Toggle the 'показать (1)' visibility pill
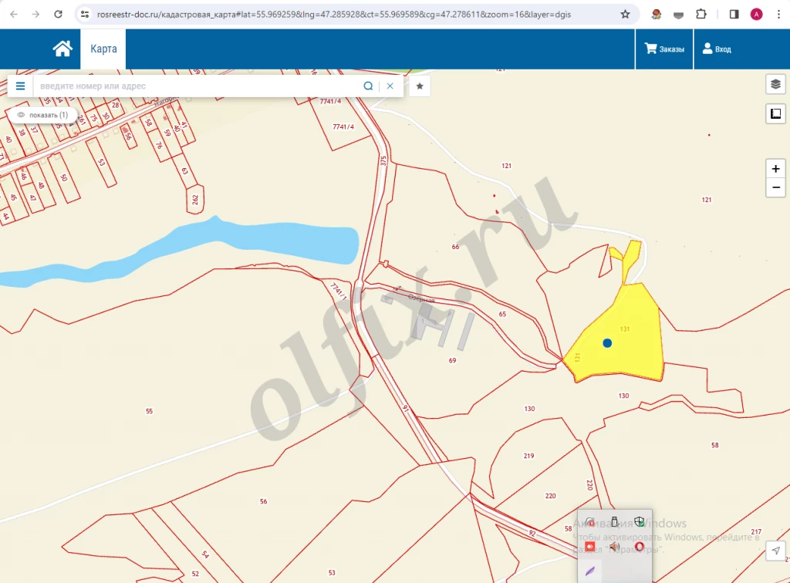Viewport: 790px width, 583px height. pyautogui.click(x=43, y=115)
